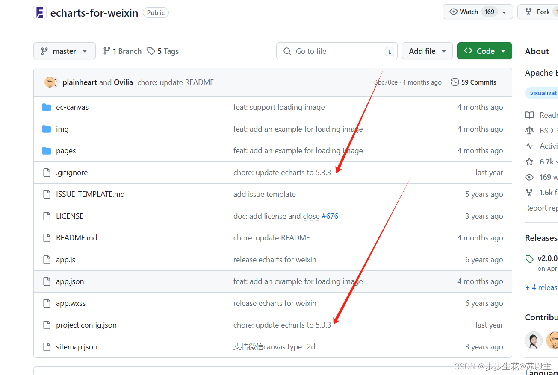Viewport: 558px width, 375px height.
Task: Open the green Code dropdown button
Action: [484, 51]
